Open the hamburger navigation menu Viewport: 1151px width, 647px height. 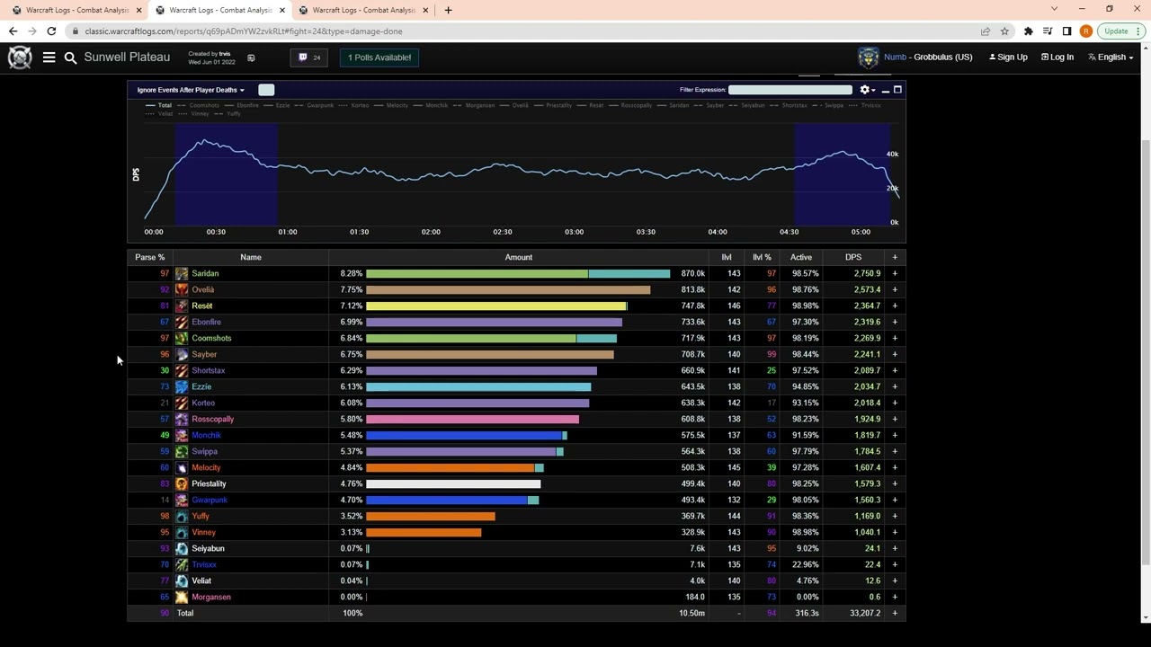click(49, 58)
